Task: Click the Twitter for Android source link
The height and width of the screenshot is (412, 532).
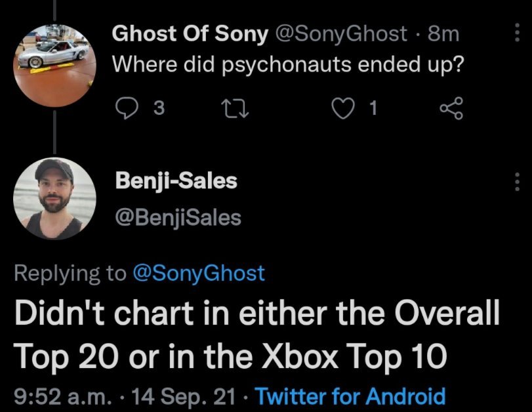Action: pyautogui.click(x=349, y=396)
